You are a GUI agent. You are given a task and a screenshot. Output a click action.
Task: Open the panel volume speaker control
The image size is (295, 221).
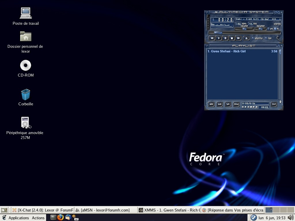tap(290, 218)
